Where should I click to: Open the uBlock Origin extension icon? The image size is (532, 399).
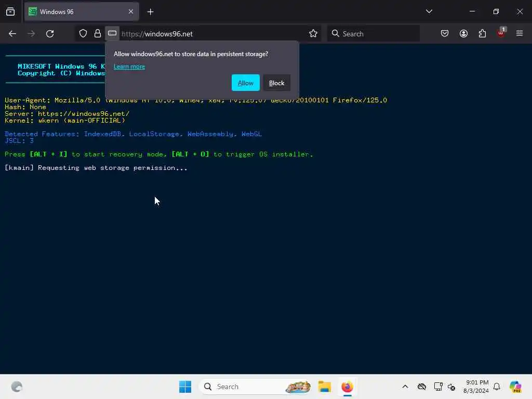click(501, 33)
